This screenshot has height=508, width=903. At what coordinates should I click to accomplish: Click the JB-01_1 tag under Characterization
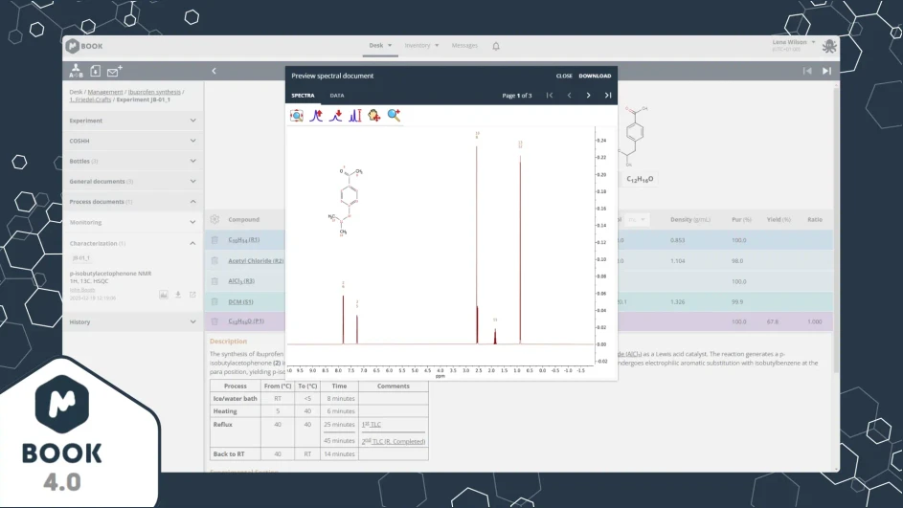(81, 258)
